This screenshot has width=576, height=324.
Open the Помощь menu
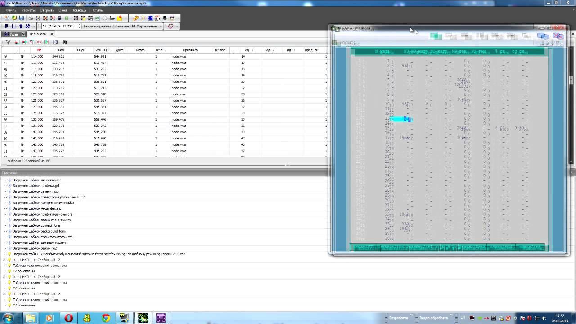point(79,10)
